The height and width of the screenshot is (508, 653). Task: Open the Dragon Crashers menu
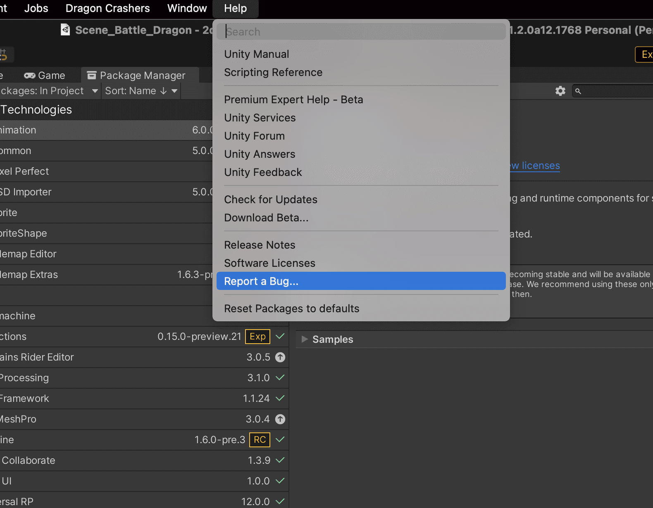pos(107,8)
